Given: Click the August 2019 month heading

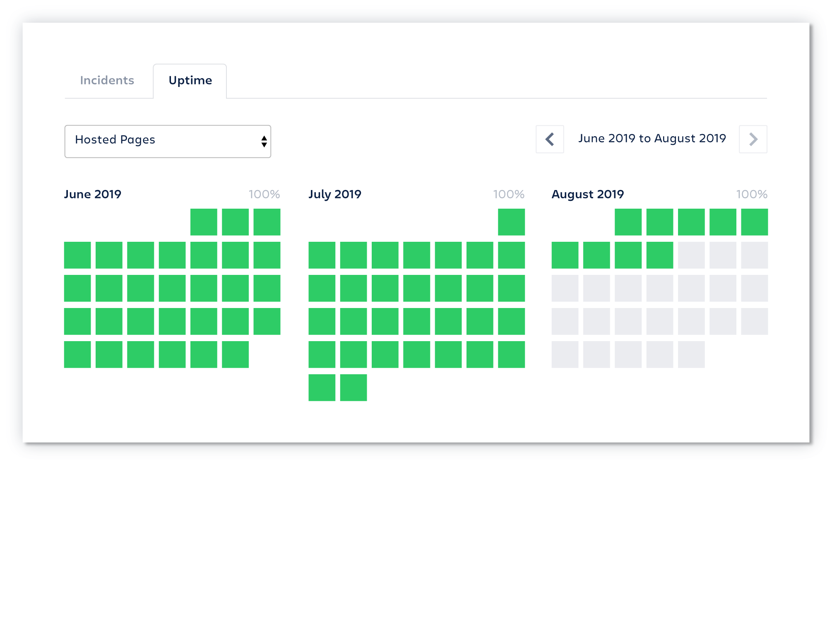Looking at the screenshot, I should tap(588, 194).
